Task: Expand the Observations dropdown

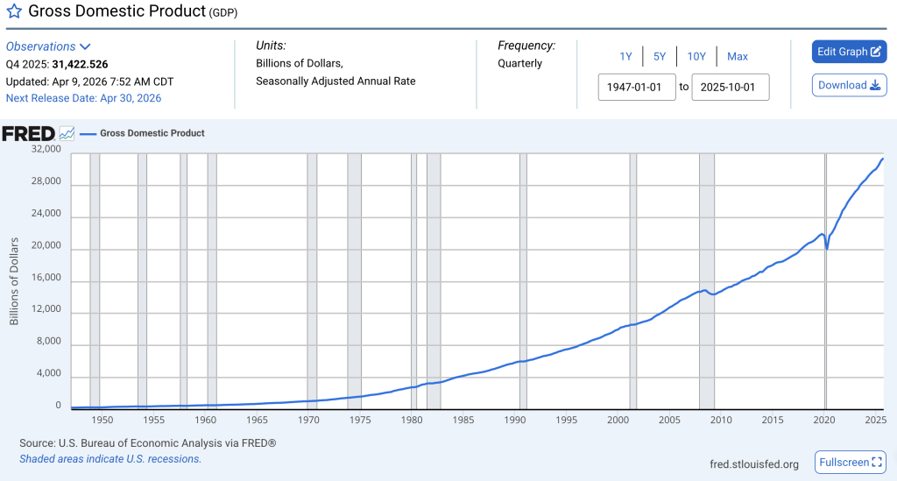Action: click(x=85, y=46)
